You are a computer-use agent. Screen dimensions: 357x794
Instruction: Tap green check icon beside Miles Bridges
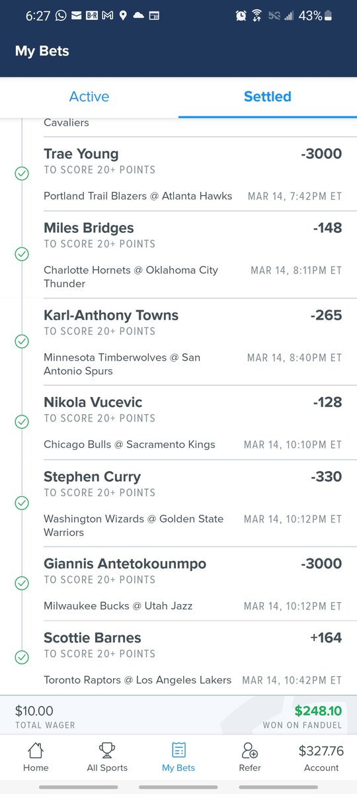click(22, 254)
